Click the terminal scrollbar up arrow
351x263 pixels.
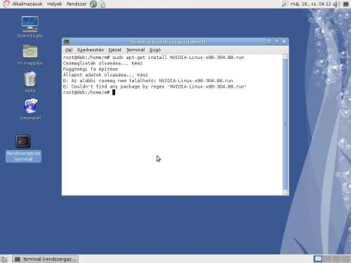coord(285,57)
